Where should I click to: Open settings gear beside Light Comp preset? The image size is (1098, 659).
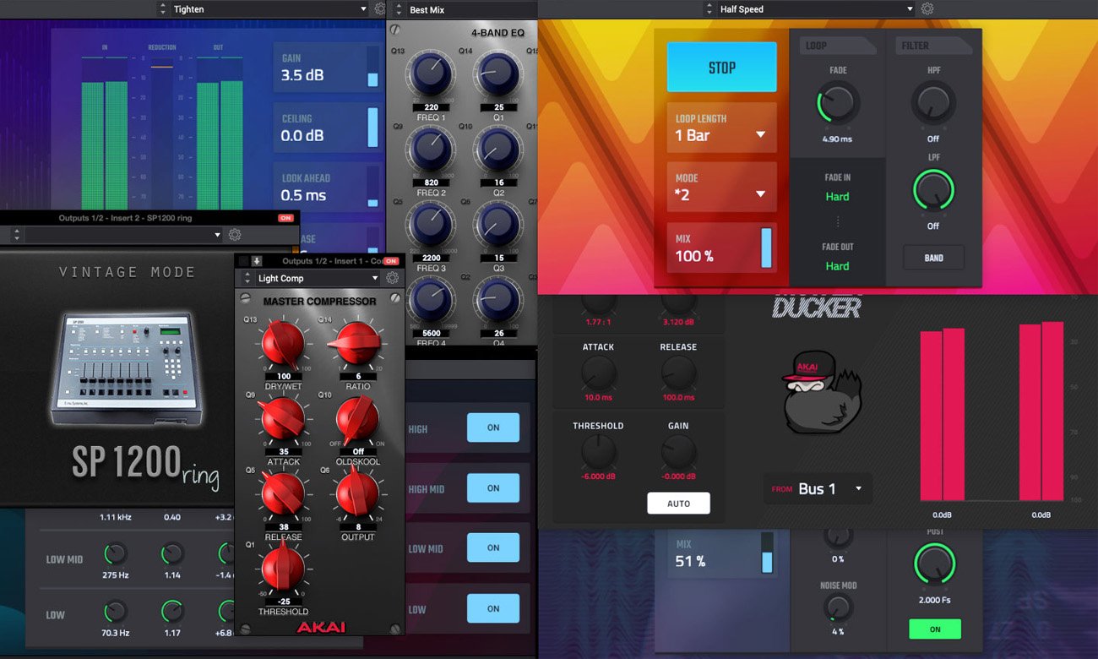point(392,278)
